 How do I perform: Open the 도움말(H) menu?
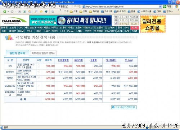tap(63, 6)
